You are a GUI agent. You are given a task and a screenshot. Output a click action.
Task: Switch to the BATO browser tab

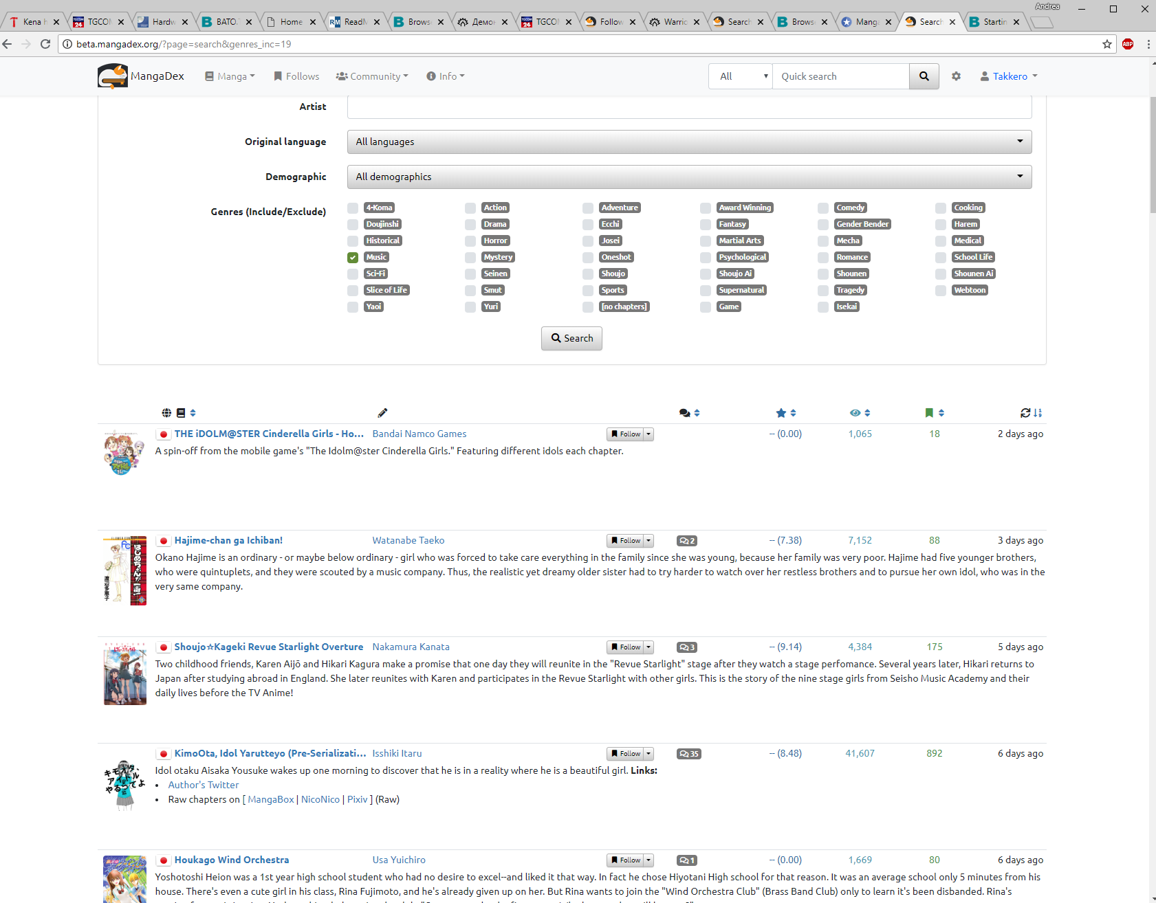226,22
